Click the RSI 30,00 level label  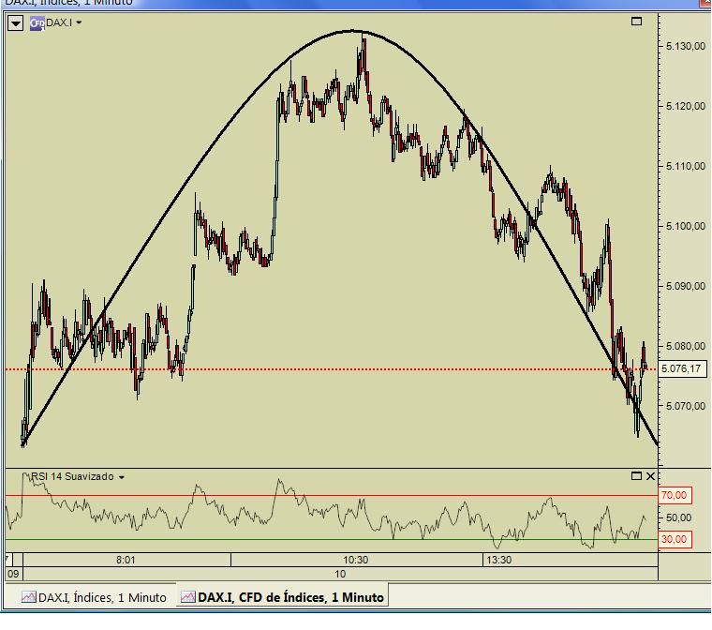tap(675, 539)
